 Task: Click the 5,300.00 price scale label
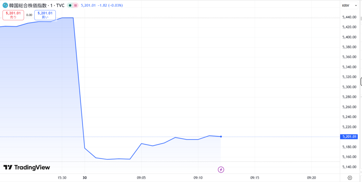pyautogui.click(x=349, y=87)
